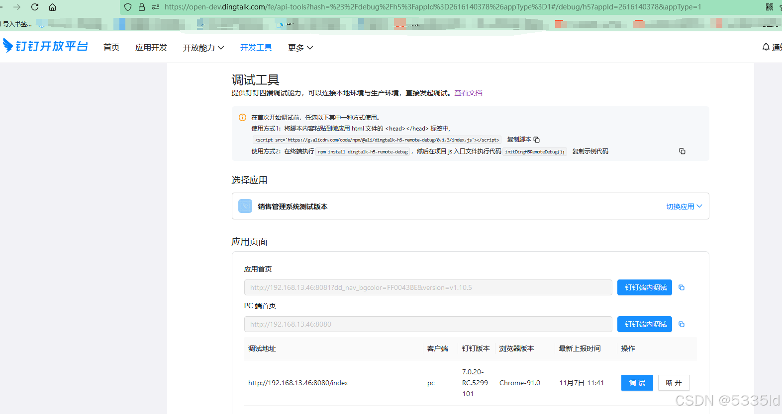Open the shield tracking protection icon

click(x=128, y=7)
